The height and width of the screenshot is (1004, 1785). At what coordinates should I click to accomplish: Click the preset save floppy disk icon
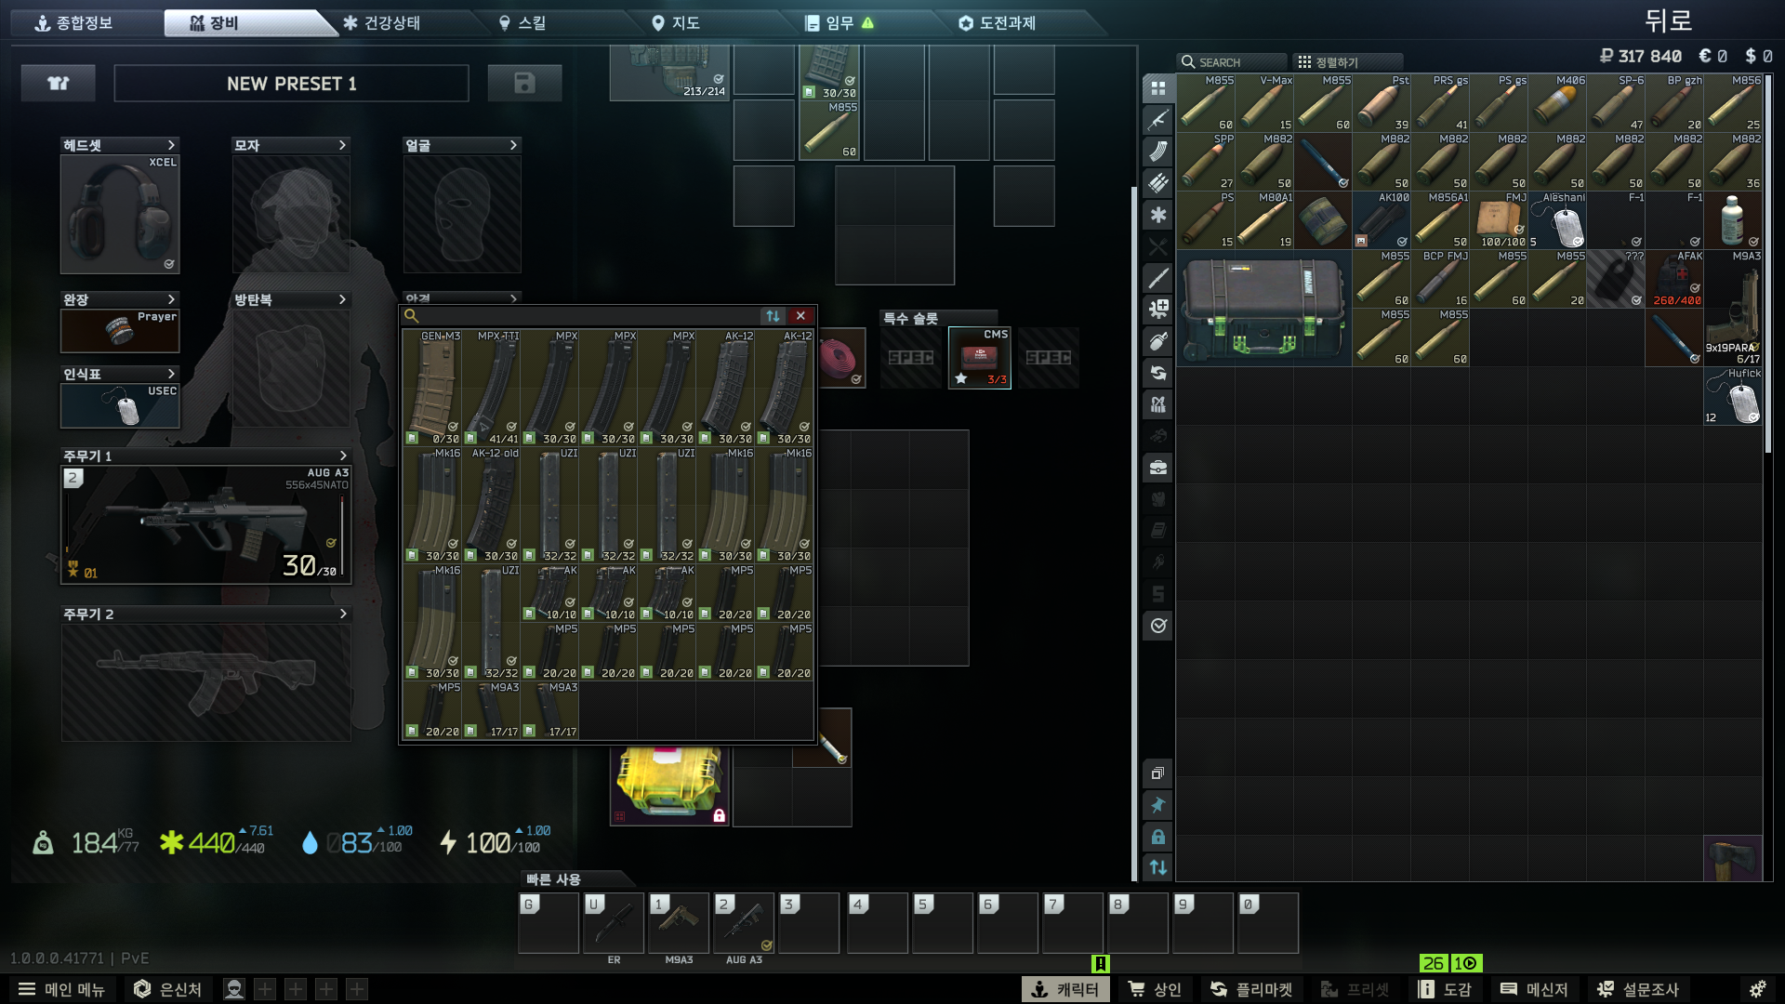click(x=524, y=84)
